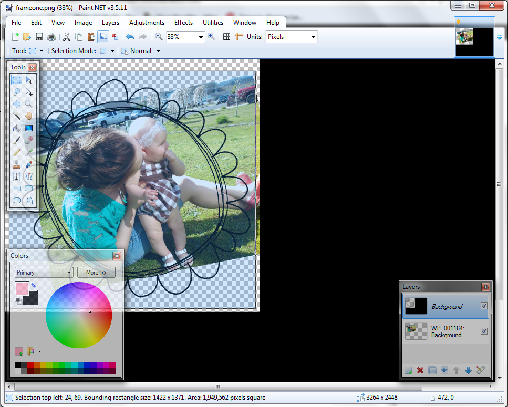
Task: Choose the Text tool
Action: (16, 176)
